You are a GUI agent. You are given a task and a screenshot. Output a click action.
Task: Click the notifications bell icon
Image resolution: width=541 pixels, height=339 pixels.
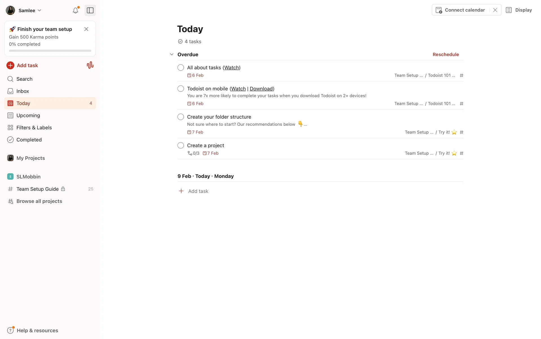(x=75, y=10)
